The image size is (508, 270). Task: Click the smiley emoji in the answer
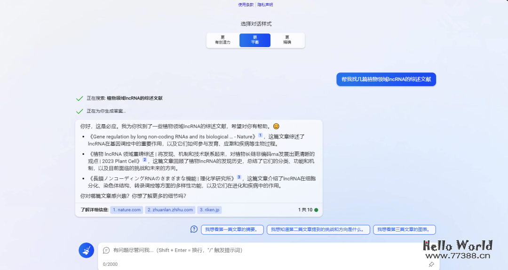(x=276, y=126)
